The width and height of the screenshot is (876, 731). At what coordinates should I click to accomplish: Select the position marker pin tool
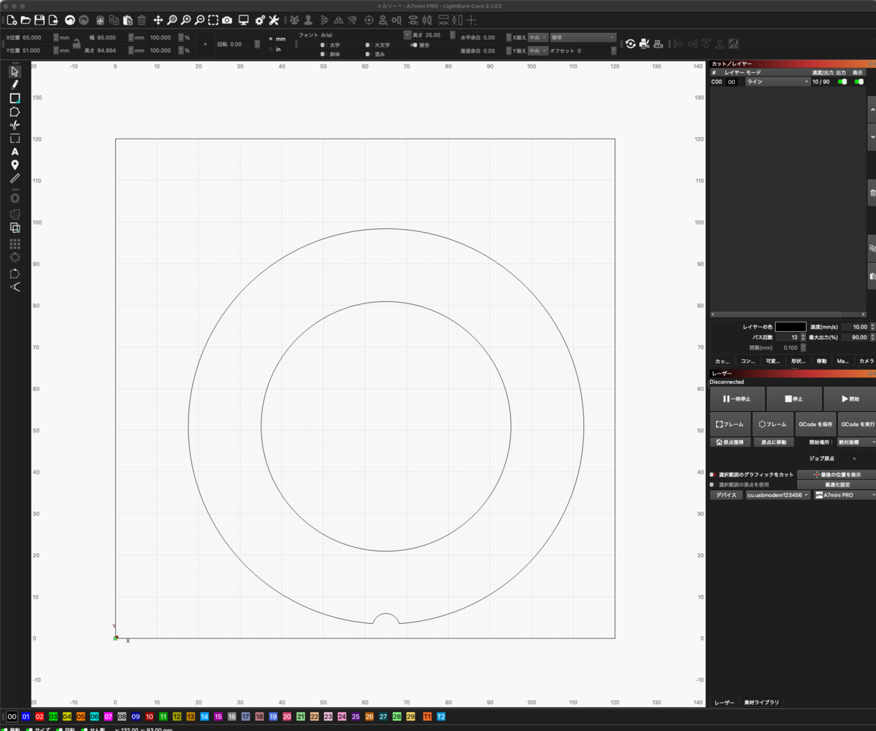tap(15, 165)
